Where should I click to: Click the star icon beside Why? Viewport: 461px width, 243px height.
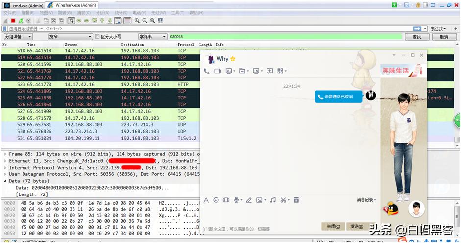(233, 58)
